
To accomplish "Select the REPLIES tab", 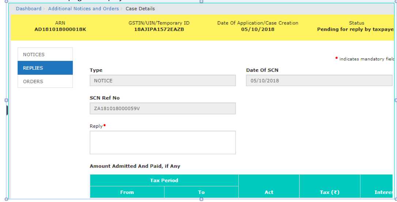I will click(45, 68).
